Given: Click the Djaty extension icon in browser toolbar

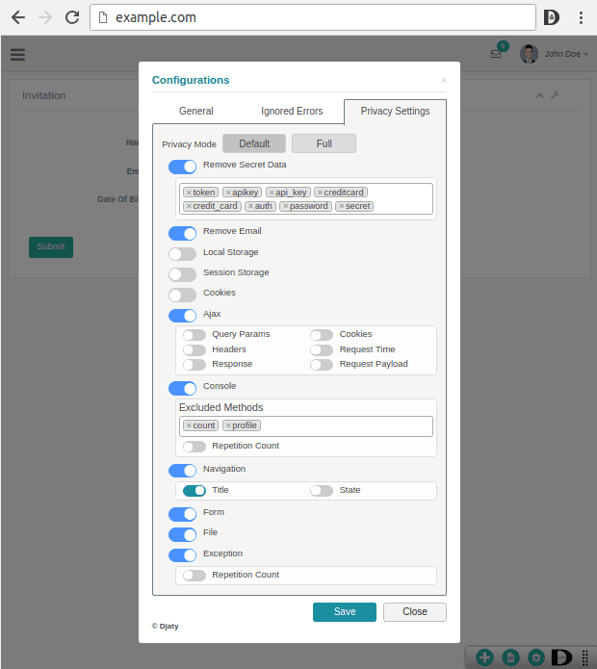Looking at the screenshot, I should pos(552,17).
